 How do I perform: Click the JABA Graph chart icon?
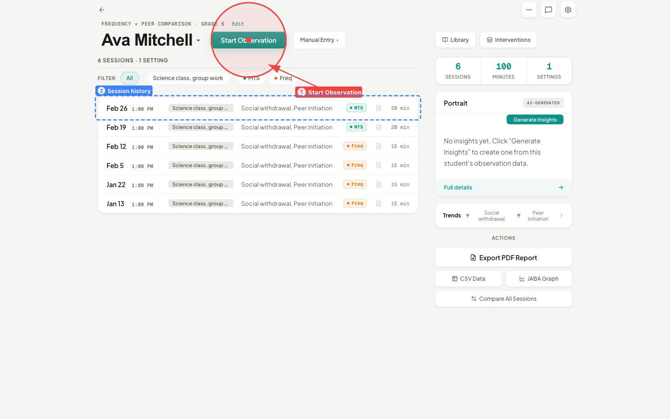coord(522,278)
